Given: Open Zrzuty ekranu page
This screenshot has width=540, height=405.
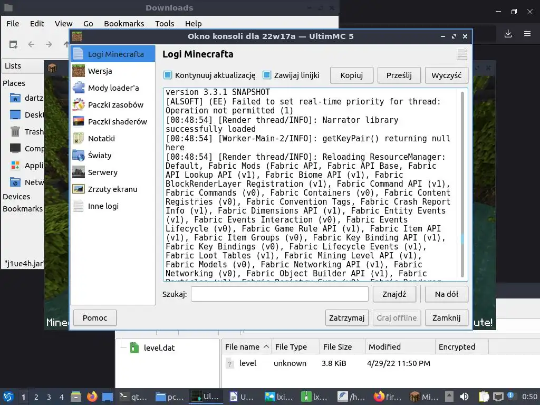Looking at the screenshot, I should [x=113, y=189].
